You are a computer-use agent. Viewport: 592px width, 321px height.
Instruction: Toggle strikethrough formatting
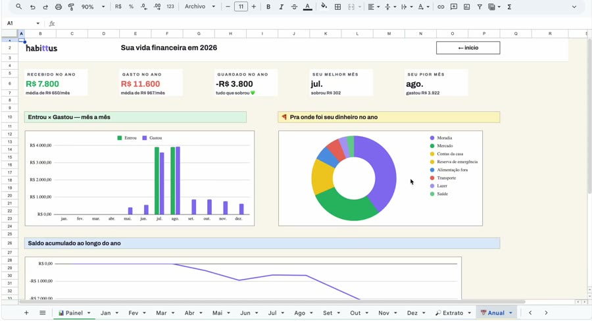tap(294, 7)
